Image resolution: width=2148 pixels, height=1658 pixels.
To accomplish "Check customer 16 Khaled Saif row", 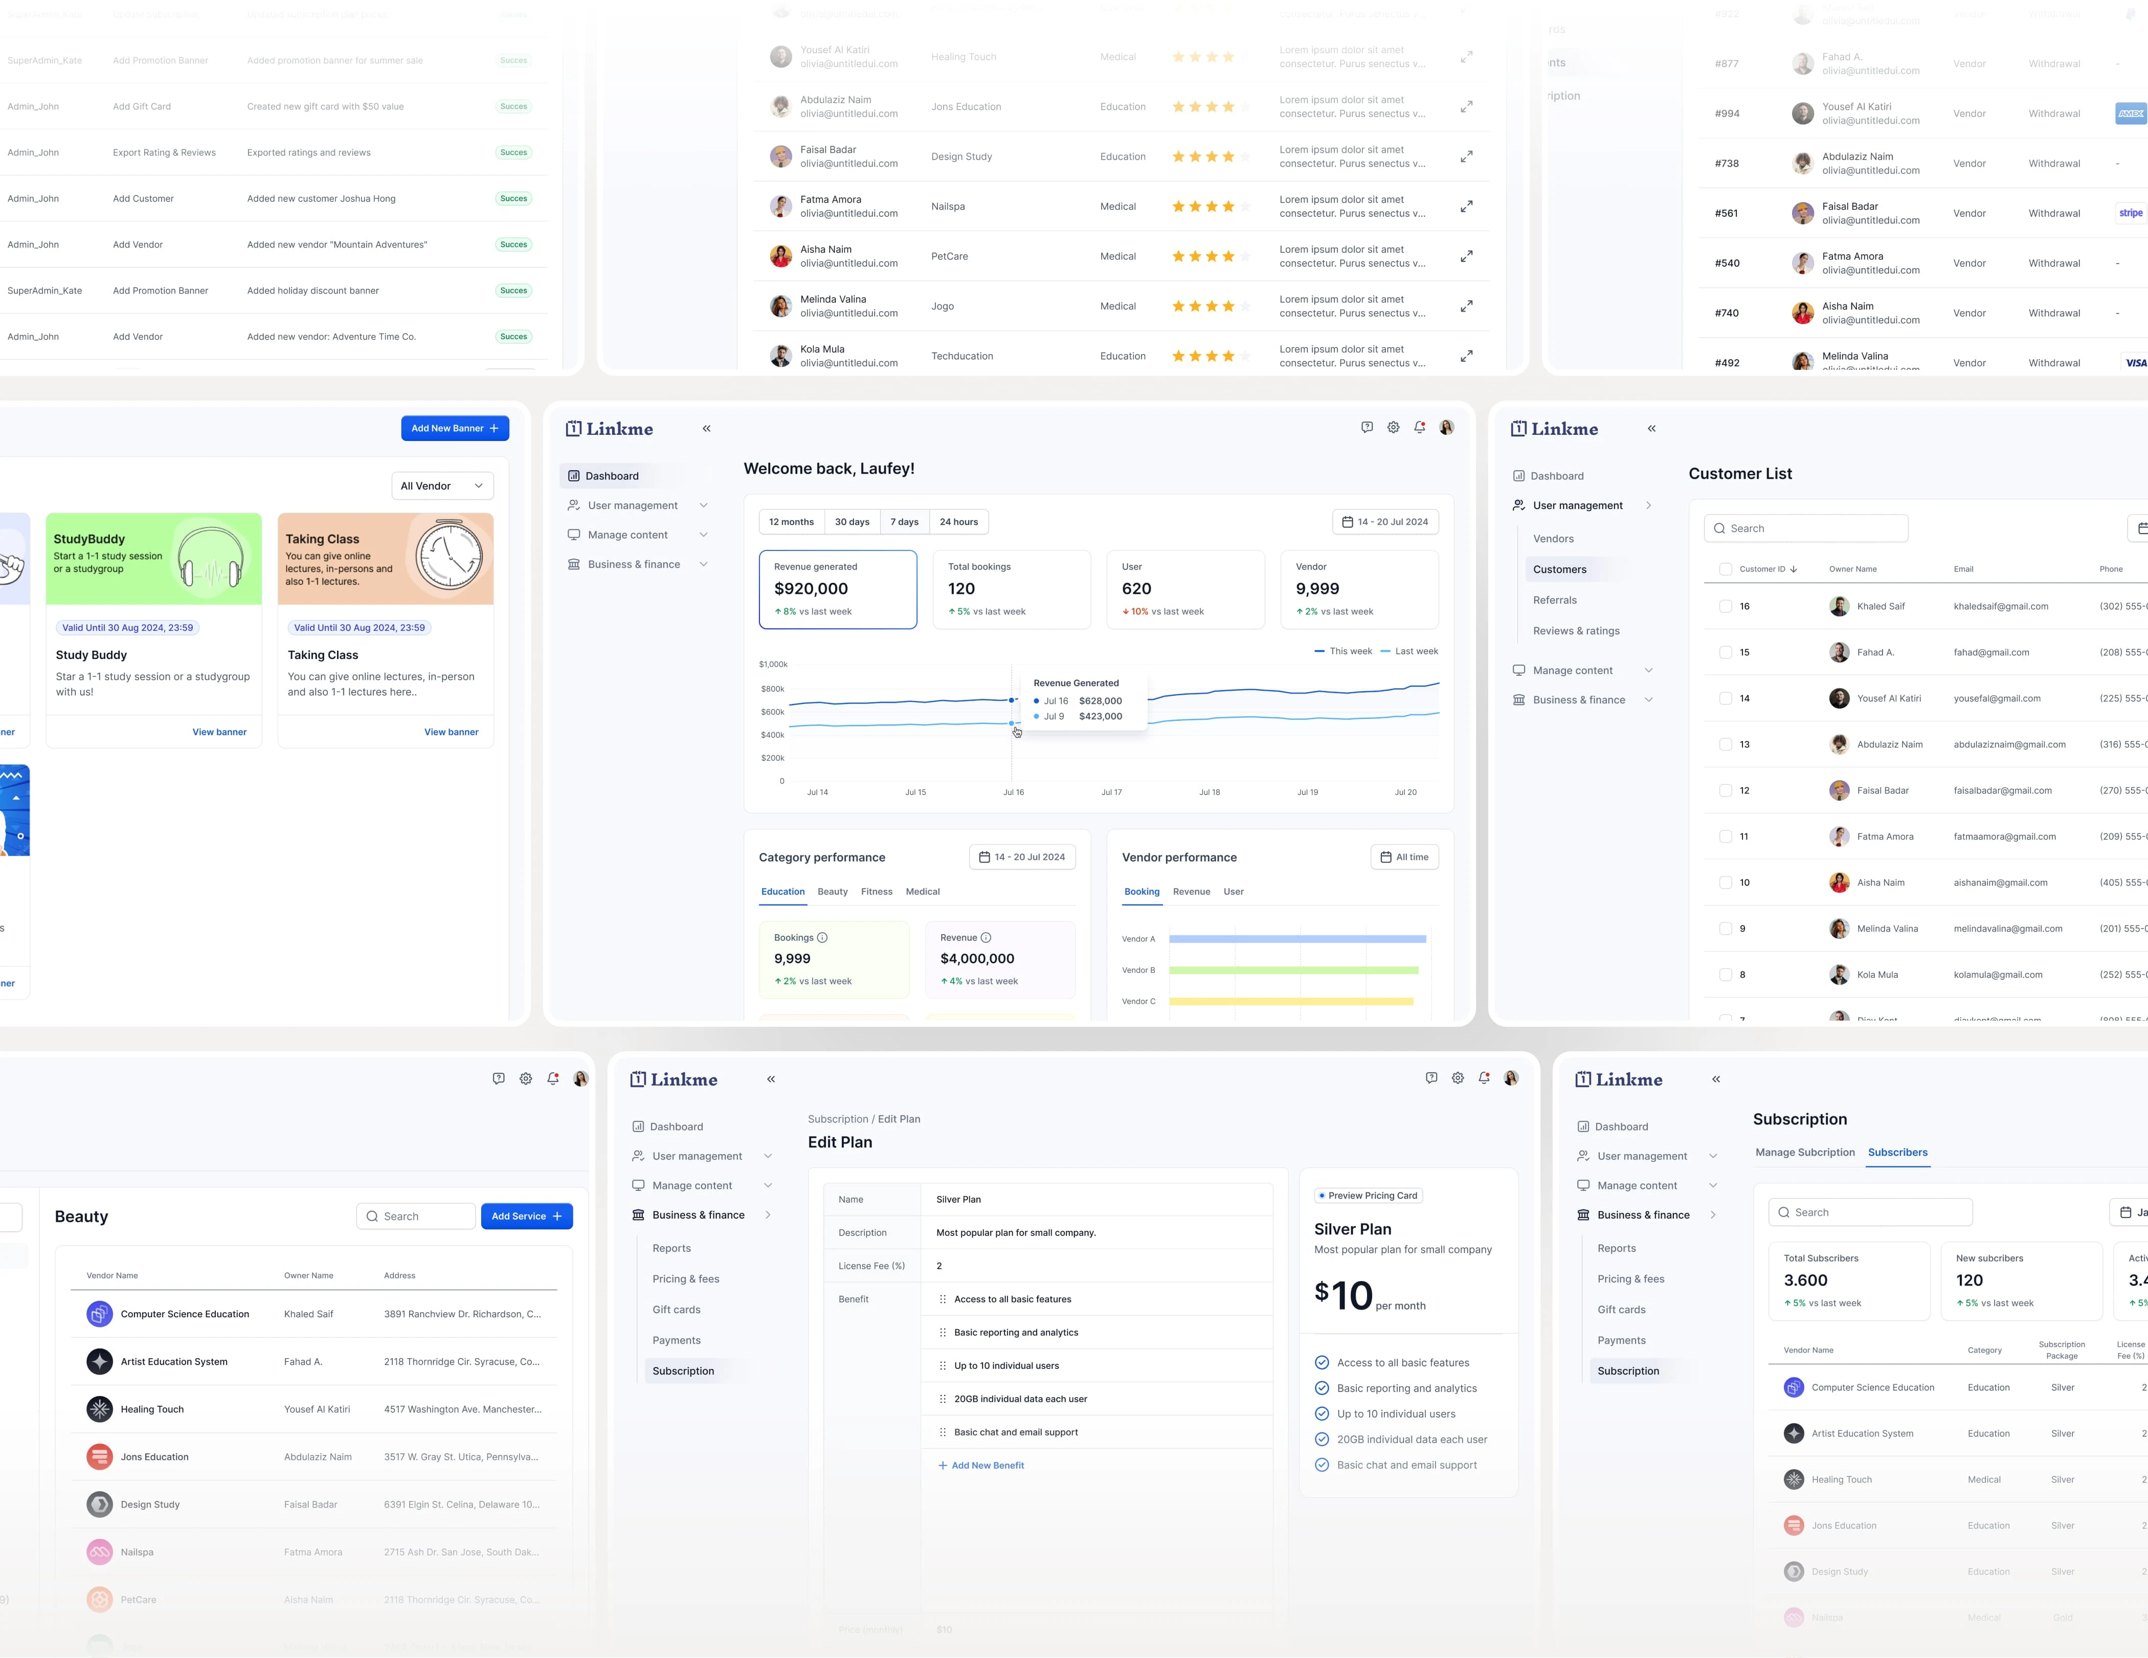I will pyautogui.click(x=1725, y=606).
